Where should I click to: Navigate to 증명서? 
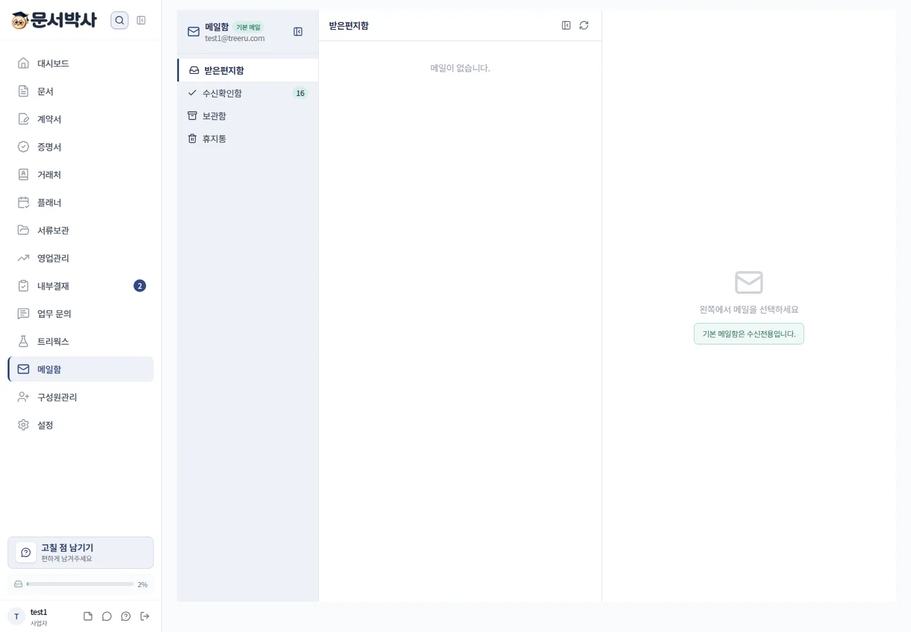pos(80,147)
